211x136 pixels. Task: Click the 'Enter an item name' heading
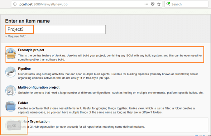click(27, 21)
